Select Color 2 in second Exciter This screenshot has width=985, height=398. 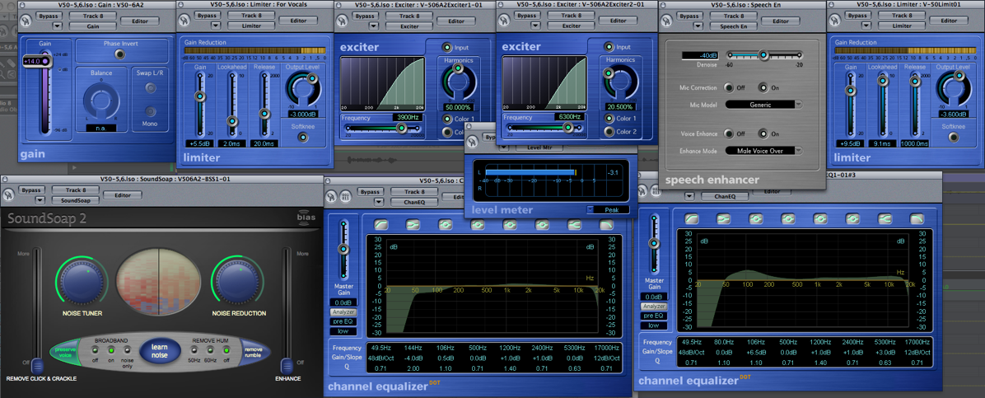(x=609, y=131)
